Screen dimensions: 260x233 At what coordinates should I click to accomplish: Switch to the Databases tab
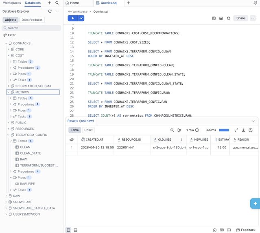click(x=33, y=3)
